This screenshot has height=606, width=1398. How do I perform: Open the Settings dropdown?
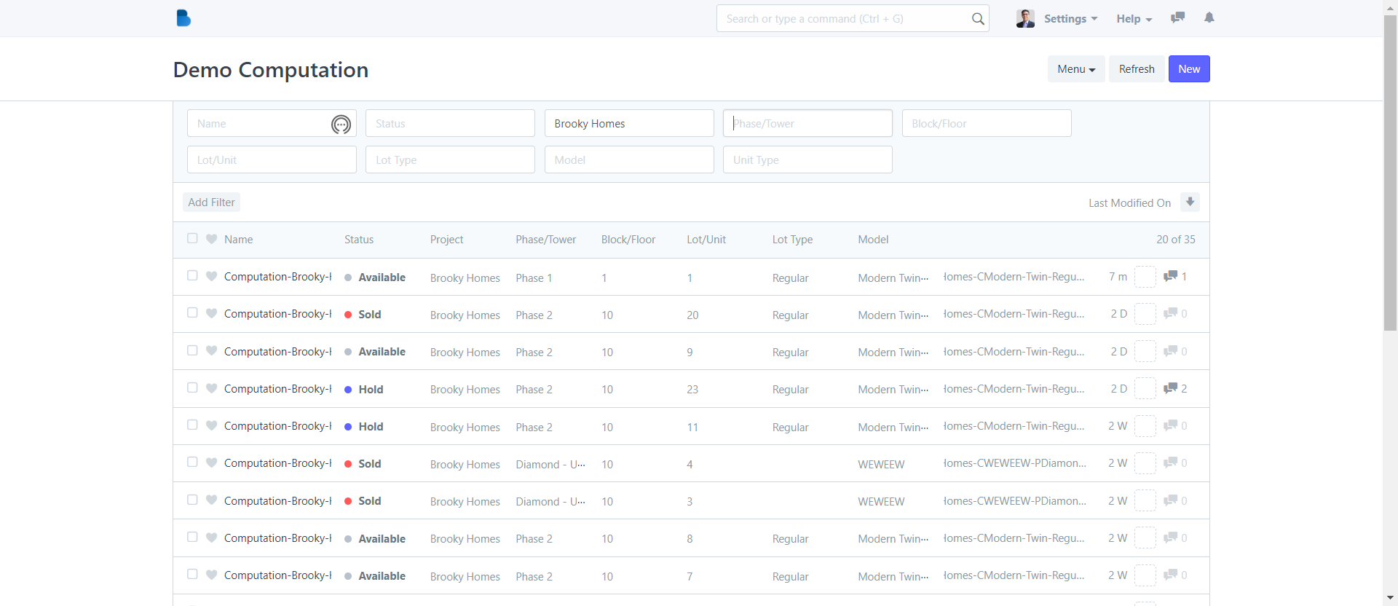pyautogui.click(x=1070, y=19)
